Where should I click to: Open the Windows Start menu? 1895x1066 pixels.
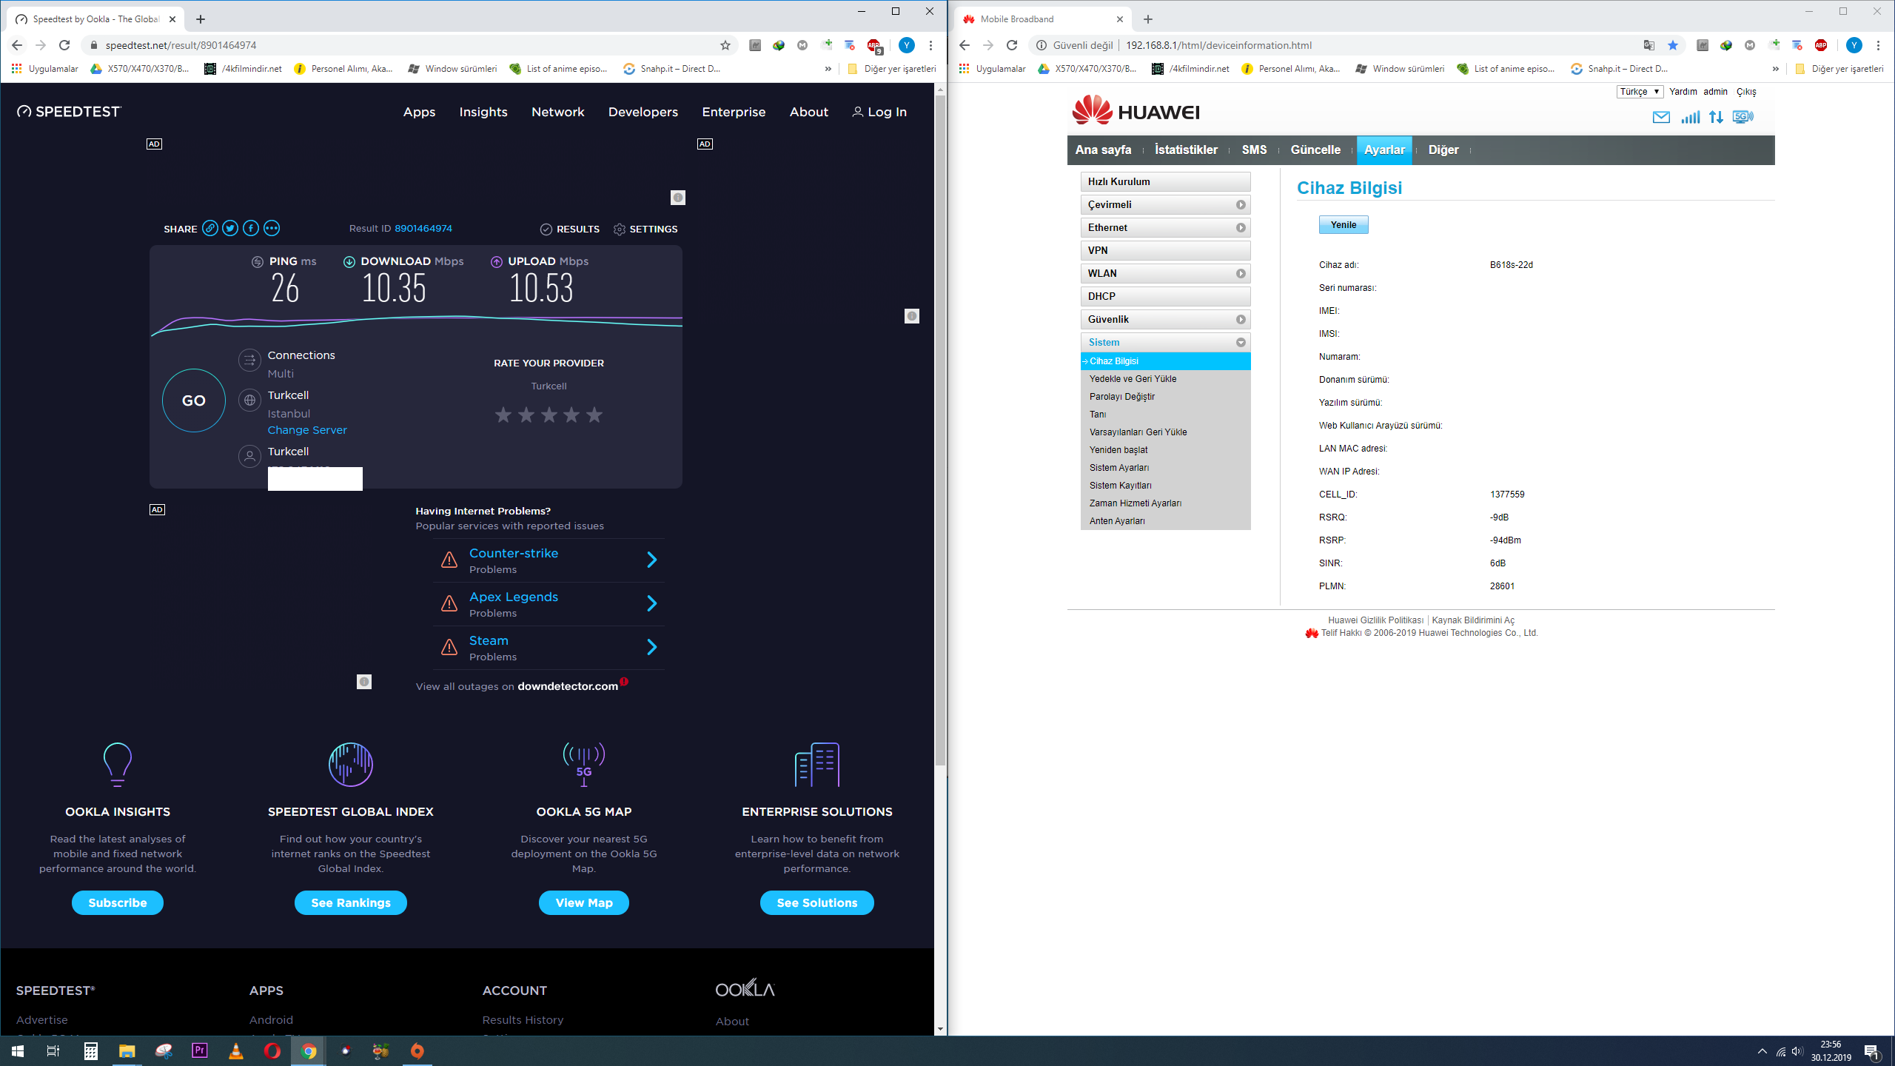click(x=18, y=1051)
